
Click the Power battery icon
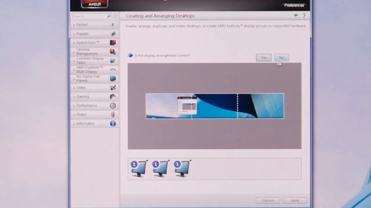(113, 114)
